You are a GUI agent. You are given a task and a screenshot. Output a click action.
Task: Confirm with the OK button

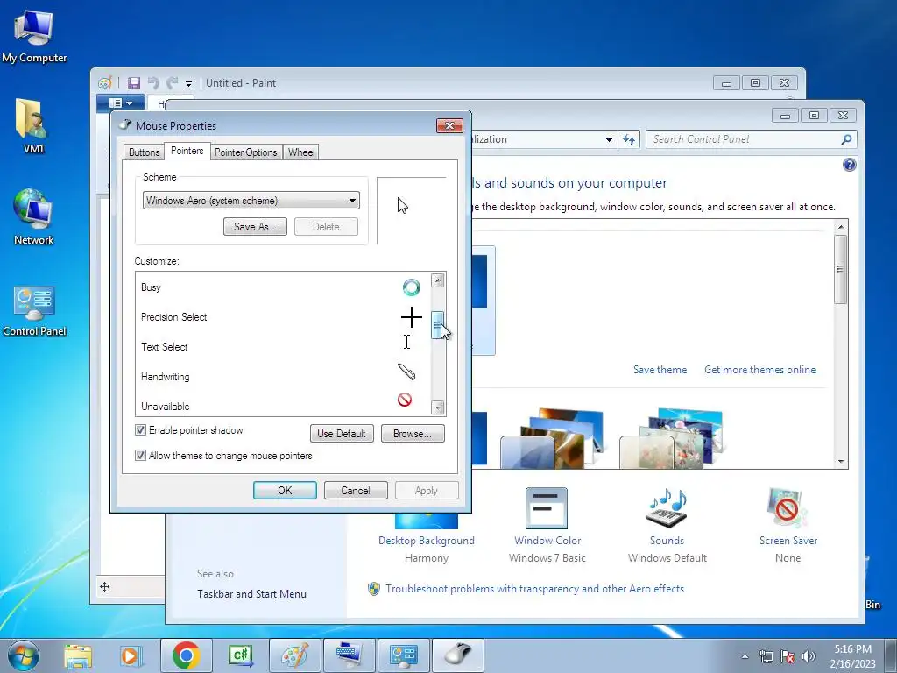tap(285, 491)
